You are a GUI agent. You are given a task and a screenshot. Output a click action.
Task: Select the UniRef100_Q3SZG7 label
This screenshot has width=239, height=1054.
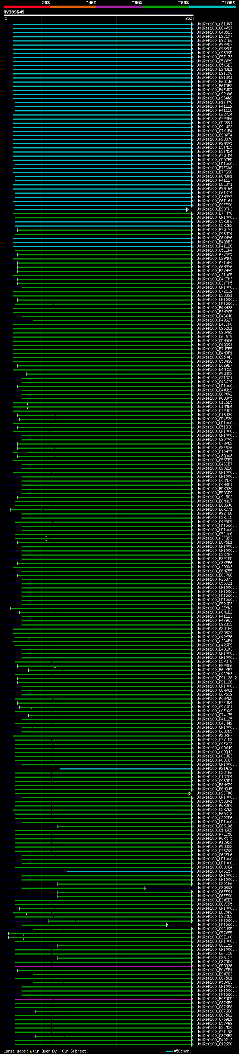pyautogui.click(x=214, y=555)
